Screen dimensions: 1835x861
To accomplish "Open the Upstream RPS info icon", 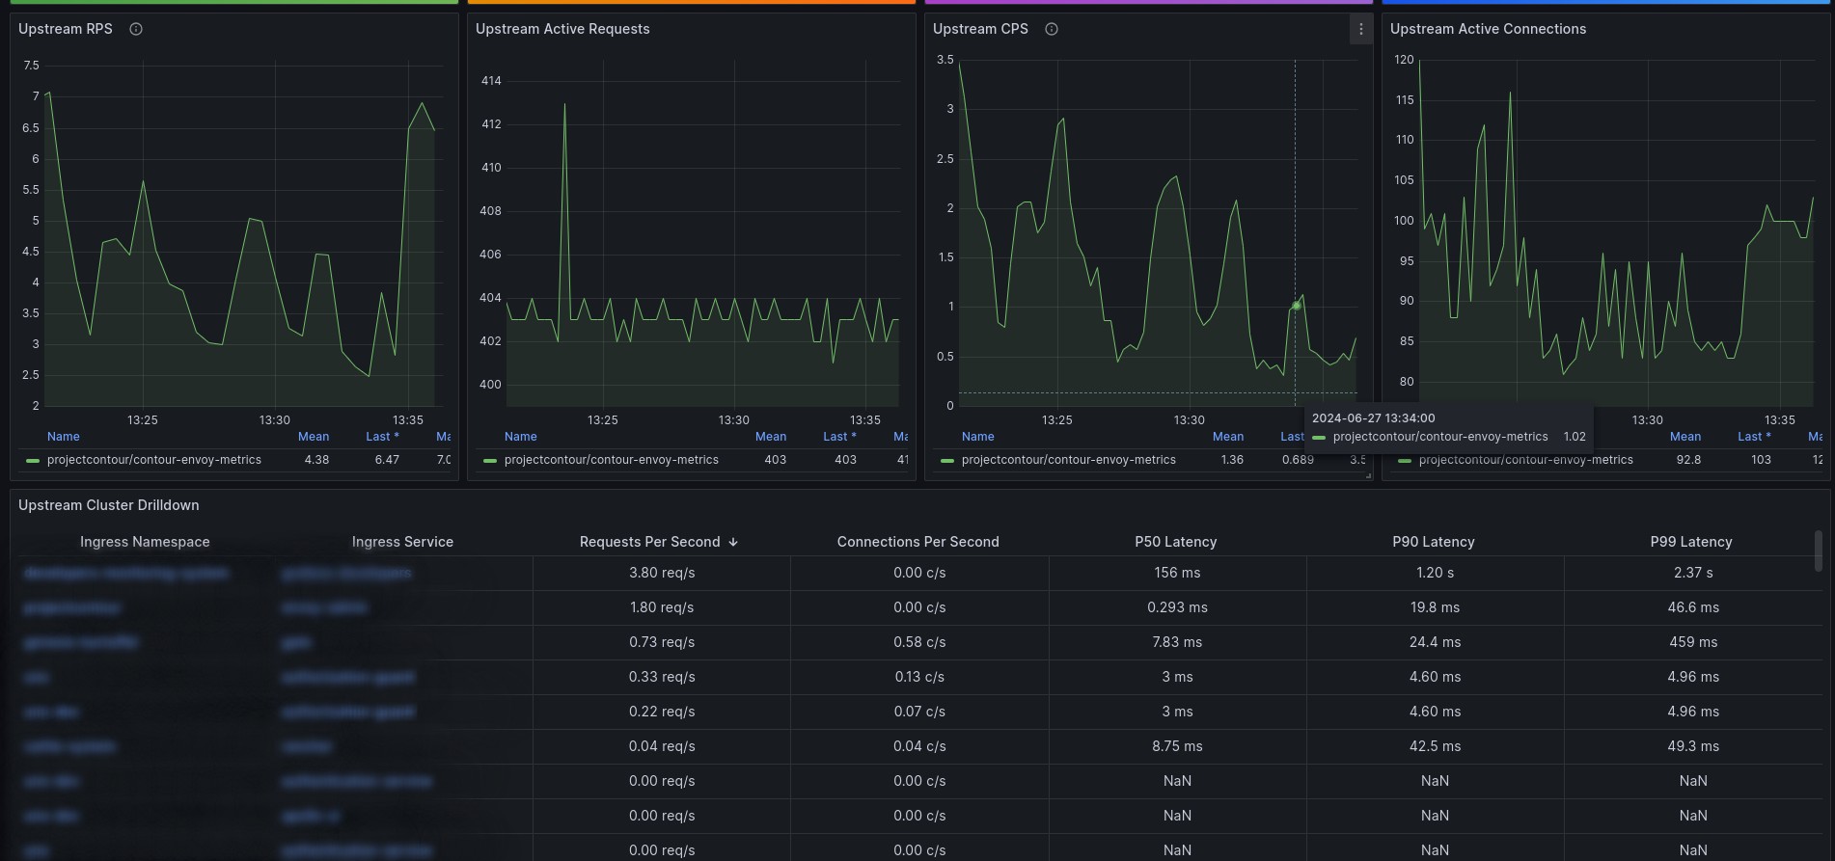I will coord(136,29).
